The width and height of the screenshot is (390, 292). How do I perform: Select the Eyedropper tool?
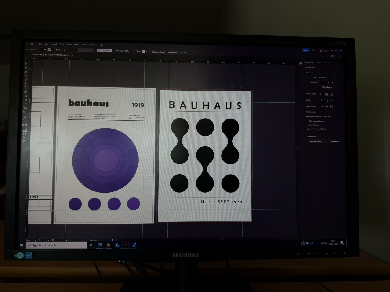pyautogui.click(x=25, y=104)
